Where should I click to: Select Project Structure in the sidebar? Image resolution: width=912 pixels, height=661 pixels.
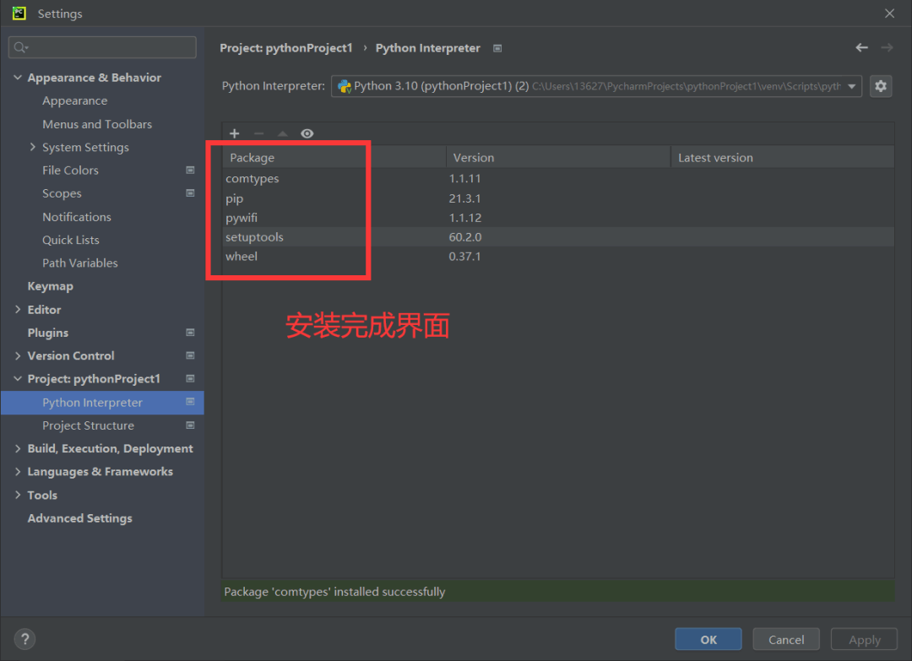click(x=88, y=425)
